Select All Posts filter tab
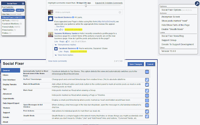Image resolution: width=200 pixels, height=125 pixels. (x=10, y=21)
